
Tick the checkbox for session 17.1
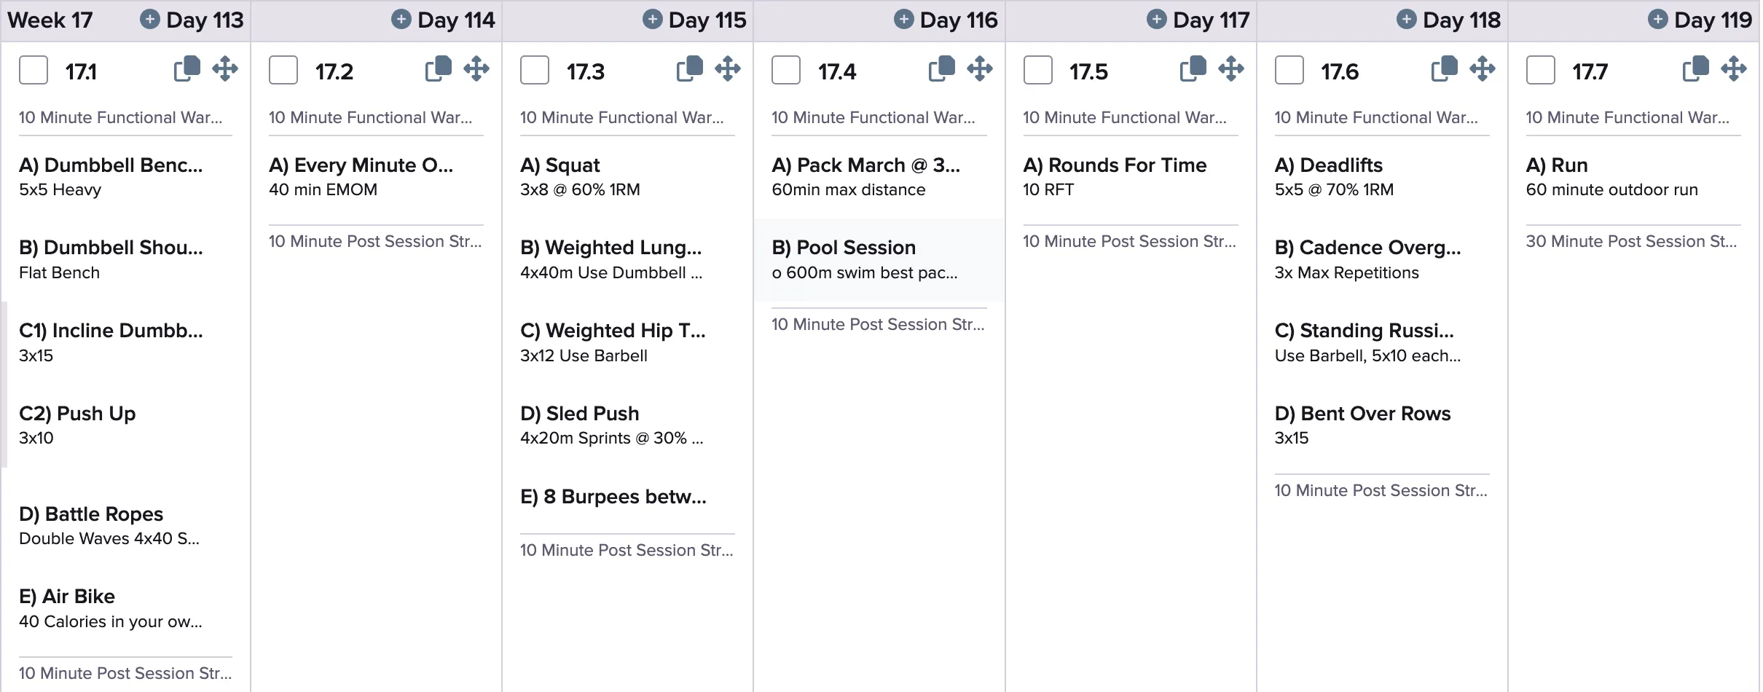[x=34, y=71]
